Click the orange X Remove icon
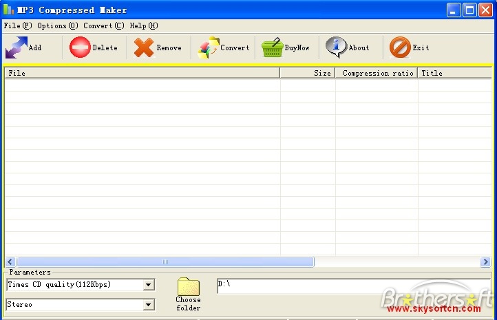497x320 pixels. 144,47
